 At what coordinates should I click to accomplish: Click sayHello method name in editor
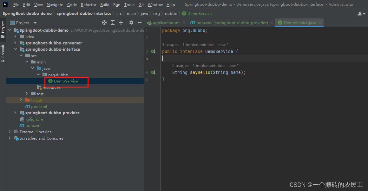(200, 72)
